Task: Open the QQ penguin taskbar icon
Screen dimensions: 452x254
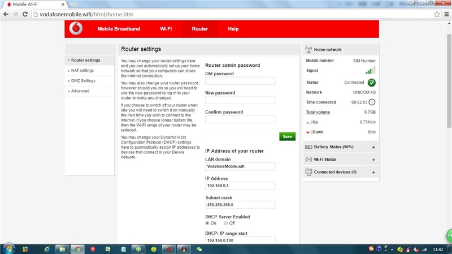Action: point(184,249)
